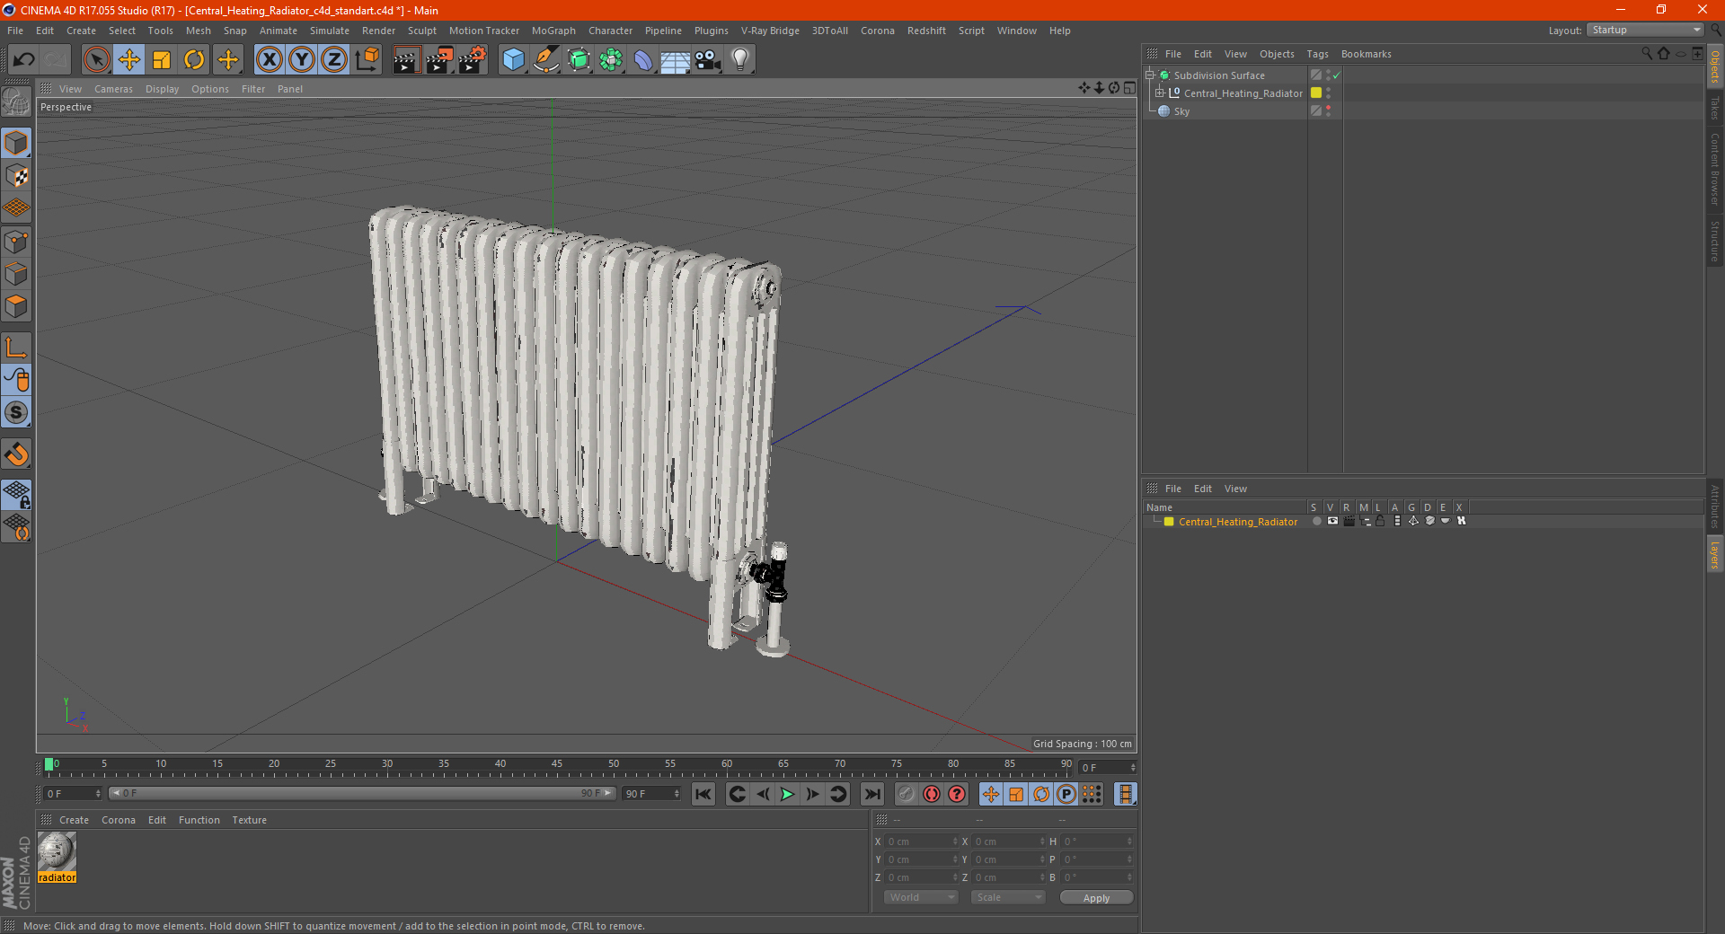Open Material Manager Texture menu
Screen dimensions: 1725x934
pos(249,820)
